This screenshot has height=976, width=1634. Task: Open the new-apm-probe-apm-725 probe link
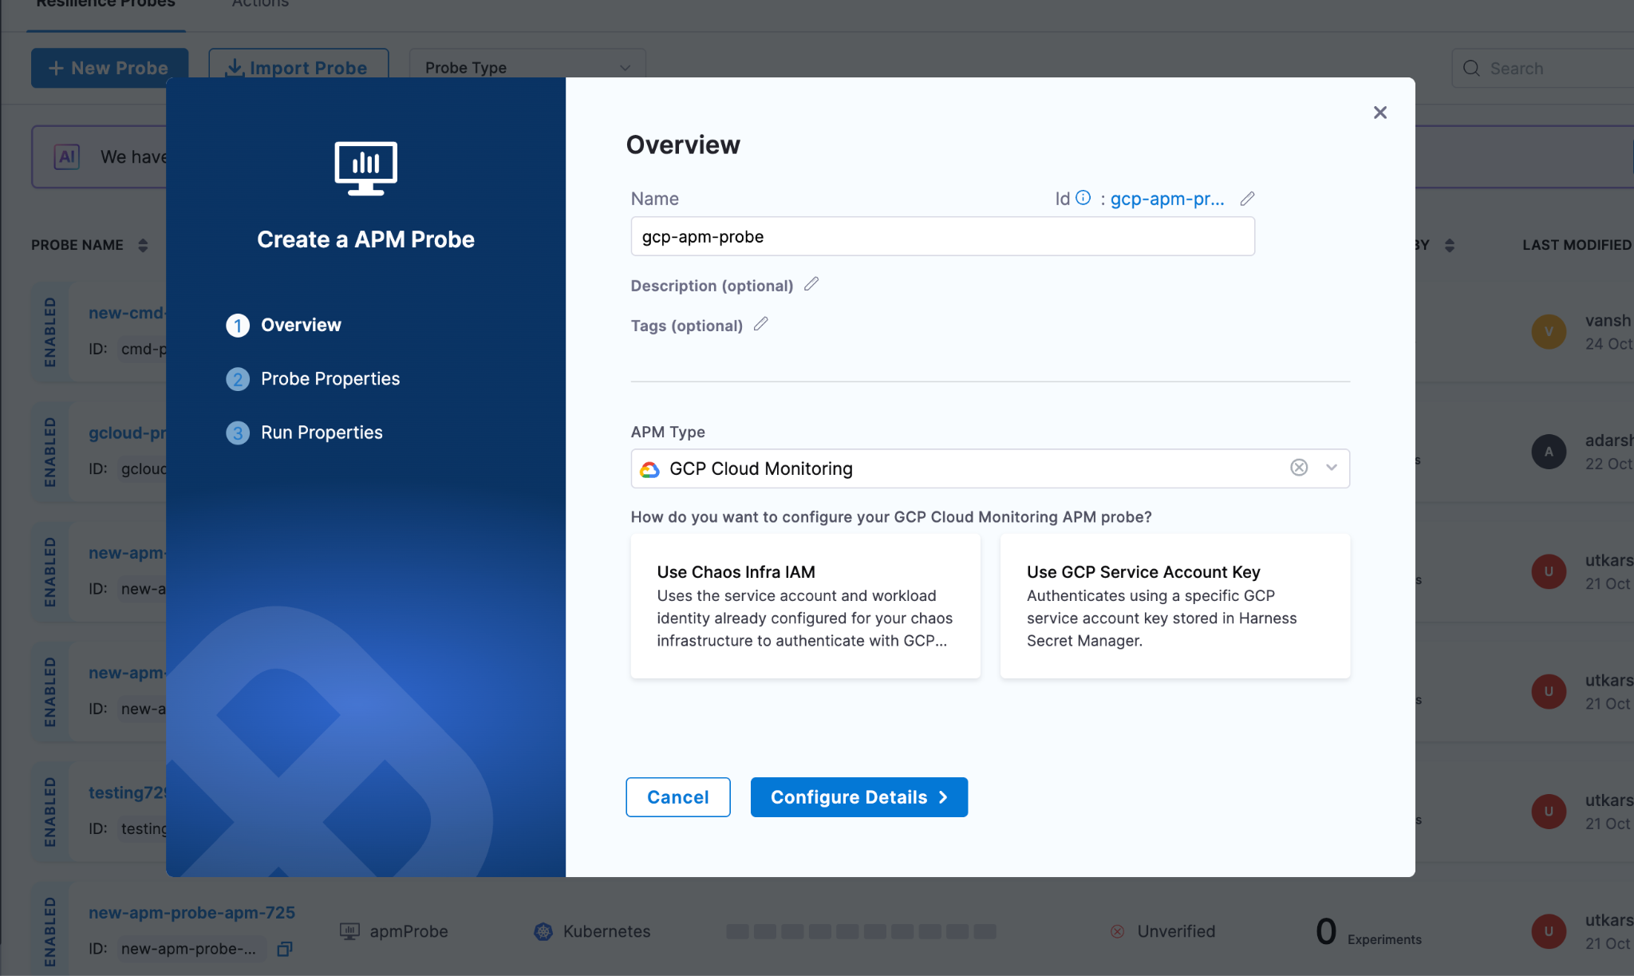(191, 912)
